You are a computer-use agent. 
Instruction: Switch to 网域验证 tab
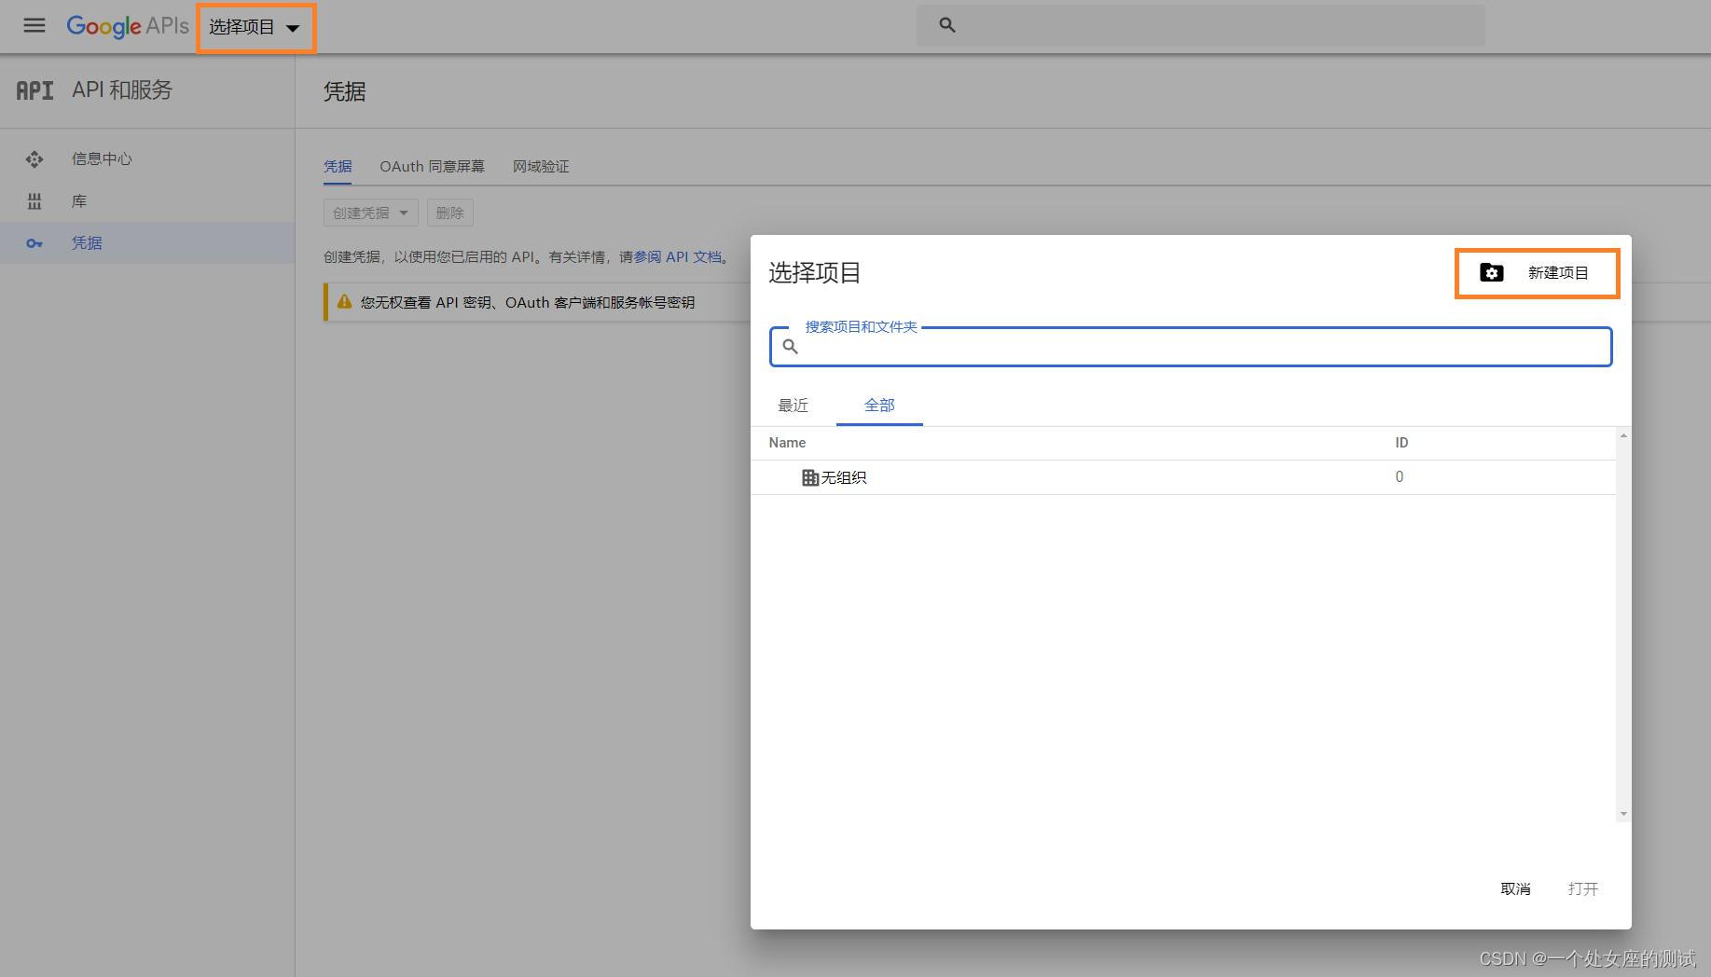[x=541, y=166]
